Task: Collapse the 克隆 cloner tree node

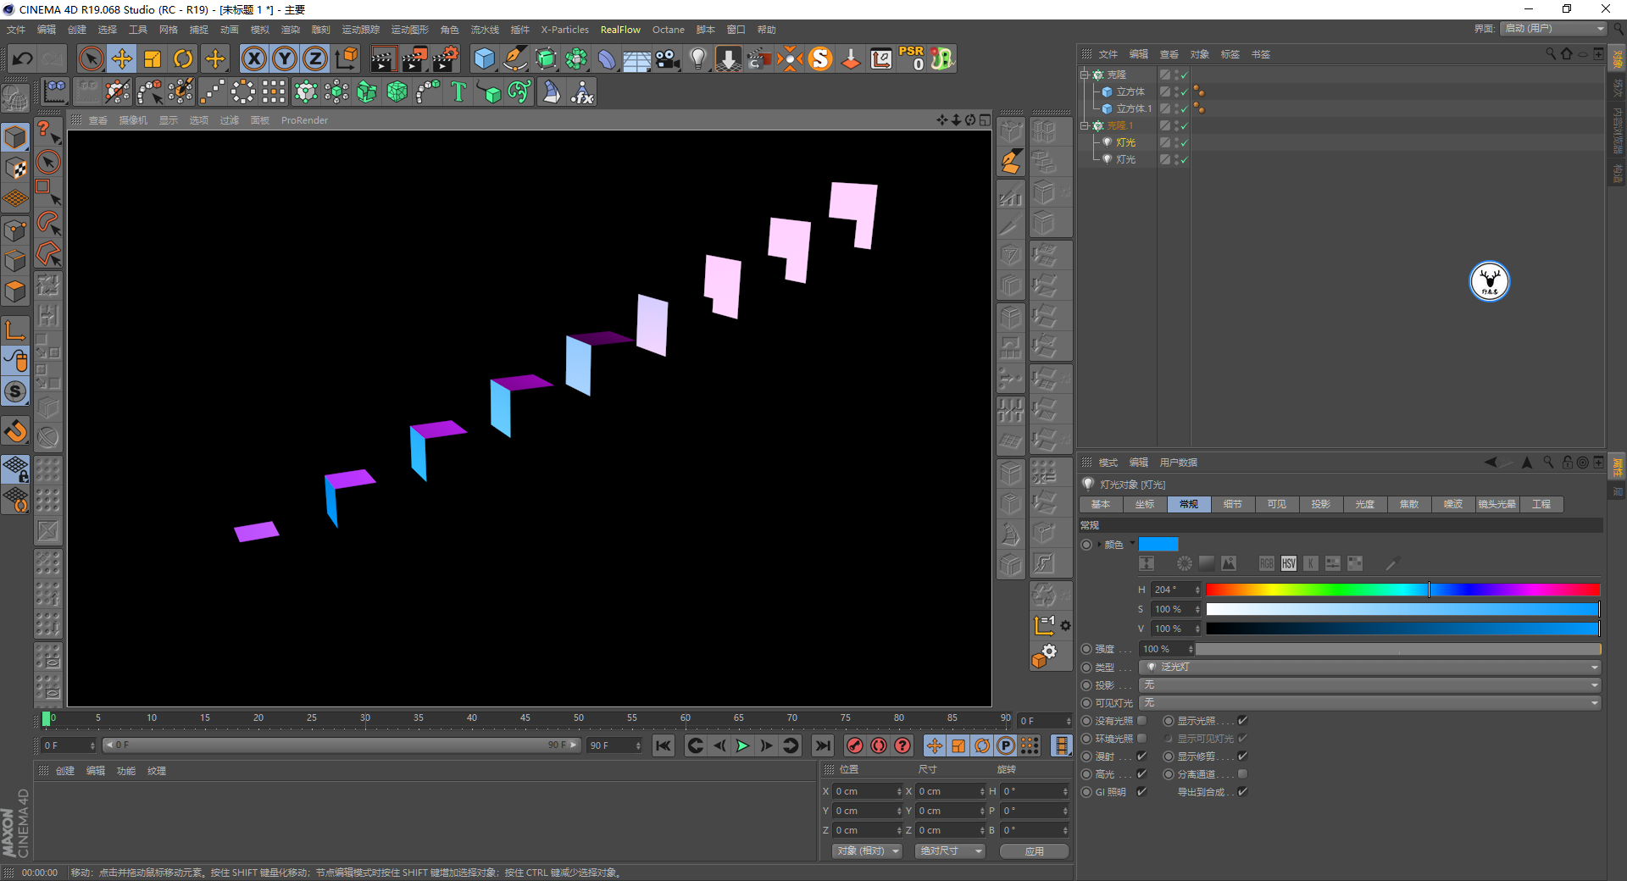Action: (1084, 75)
